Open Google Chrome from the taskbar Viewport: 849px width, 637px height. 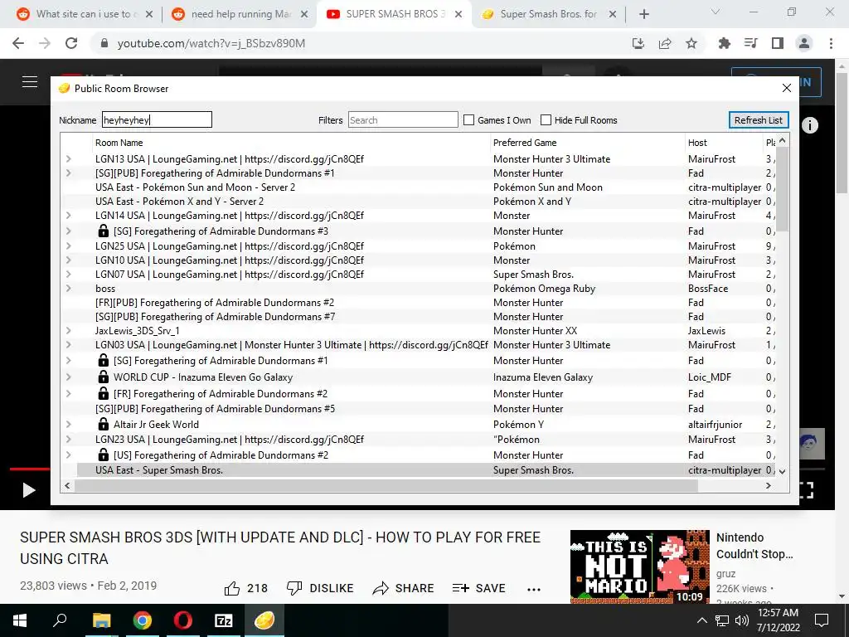[x=143, y=620]
